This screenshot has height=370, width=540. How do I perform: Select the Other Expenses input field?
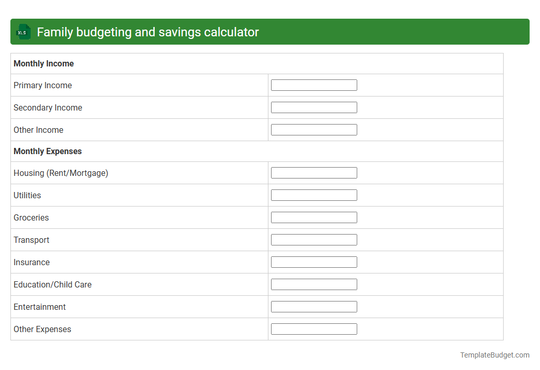314,328
